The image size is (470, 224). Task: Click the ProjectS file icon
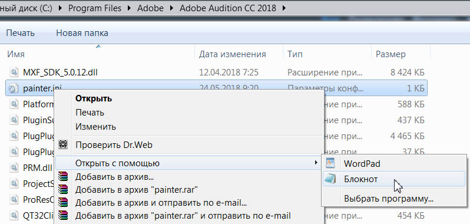tap(14, 183)
